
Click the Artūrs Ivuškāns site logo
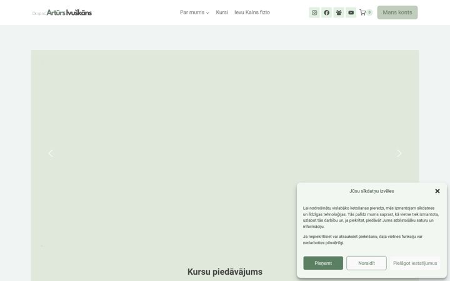tap(62, 12)
